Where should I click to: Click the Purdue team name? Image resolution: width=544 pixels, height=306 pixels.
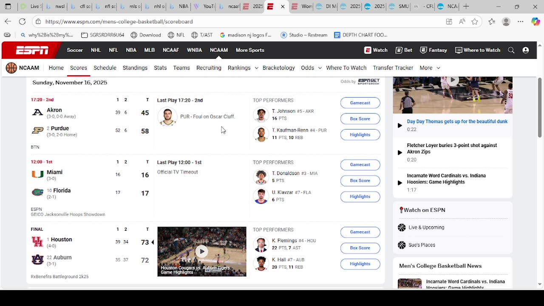[x=60, y=128]
